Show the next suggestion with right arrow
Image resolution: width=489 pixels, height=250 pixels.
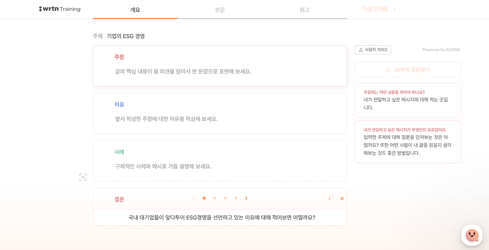coord(246,198)
